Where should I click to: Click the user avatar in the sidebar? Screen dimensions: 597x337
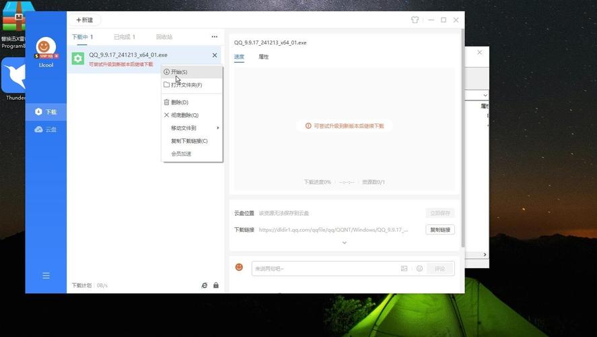46,47
